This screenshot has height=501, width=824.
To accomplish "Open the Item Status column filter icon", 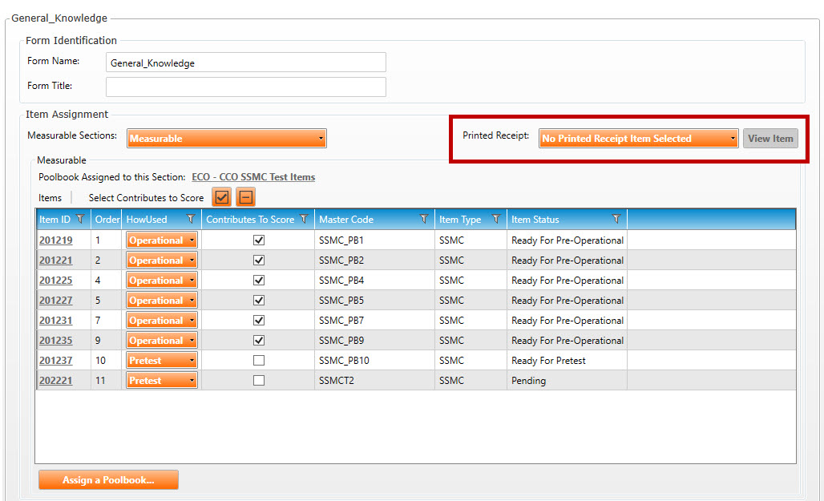I will [616, 219].
